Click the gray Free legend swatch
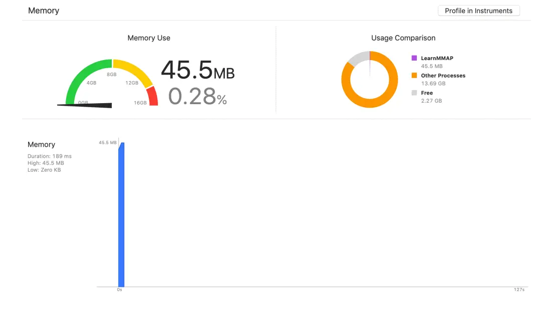 coord(414,93)
